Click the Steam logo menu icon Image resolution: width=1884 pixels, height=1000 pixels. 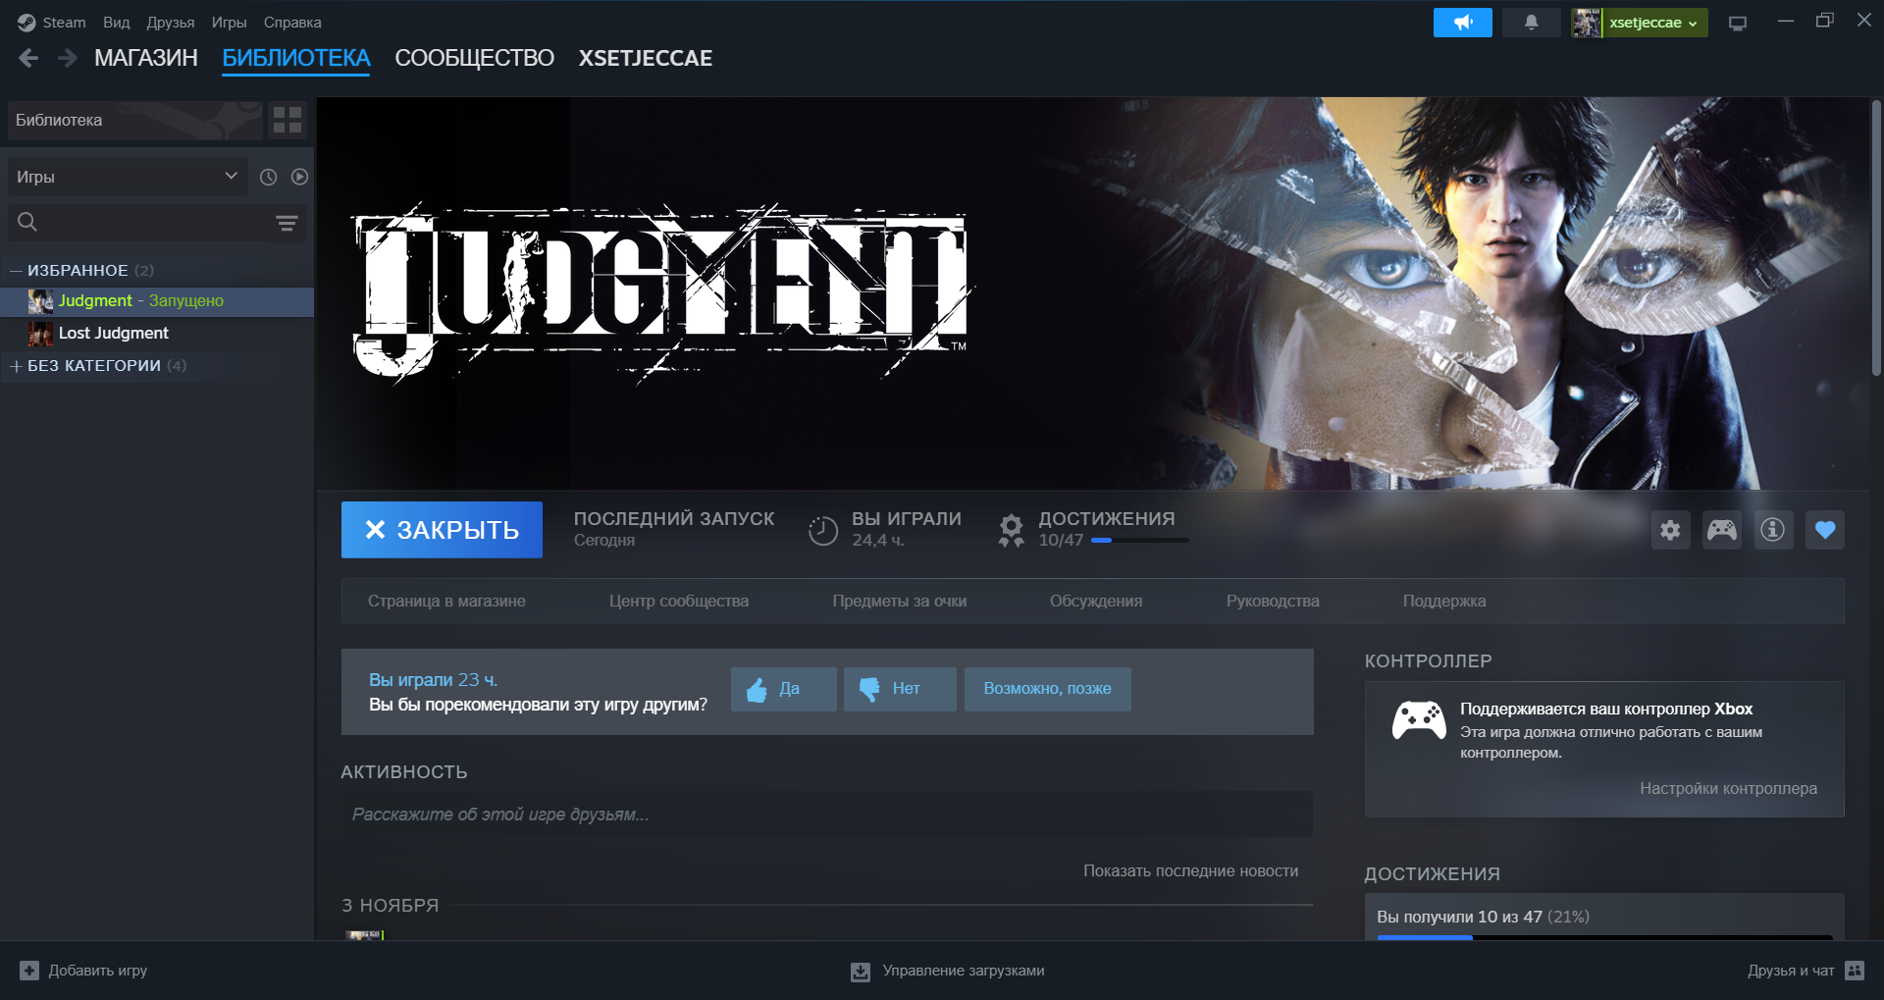click(26, 23)
